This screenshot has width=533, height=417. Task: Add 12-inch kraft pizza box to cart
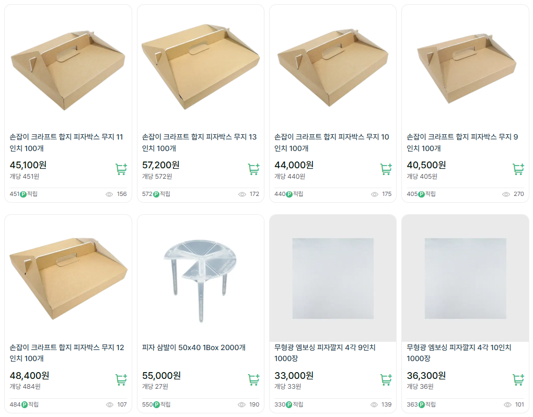click(x=121, y=380)
